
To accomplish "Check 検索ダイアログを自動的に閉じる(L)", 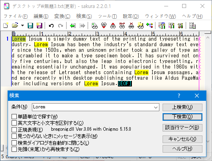I will click(x=14, y=143).
